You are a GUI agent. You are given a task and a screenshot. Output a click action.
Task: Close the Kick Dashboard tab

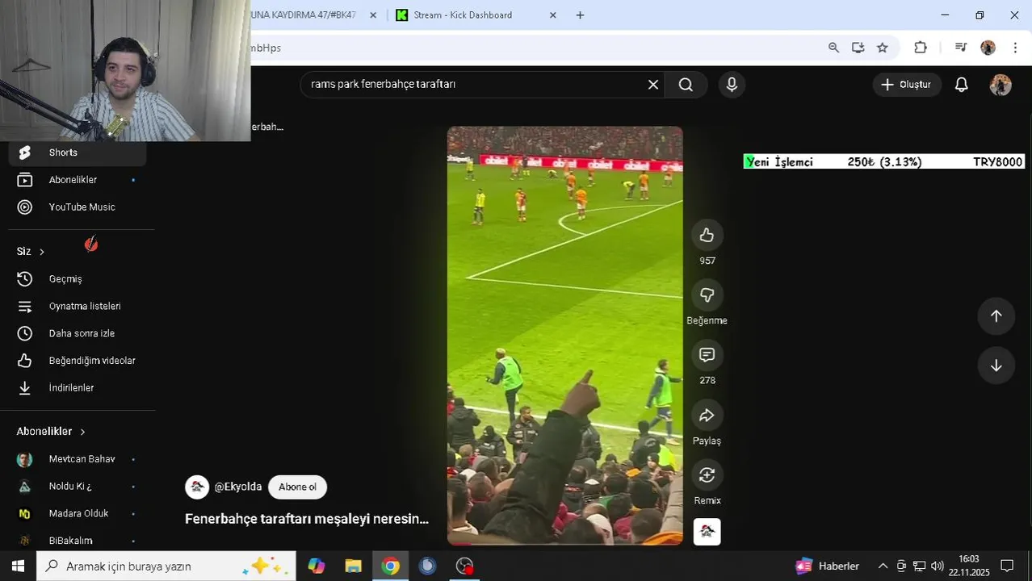pyautogui.click(x=553, y=15)
